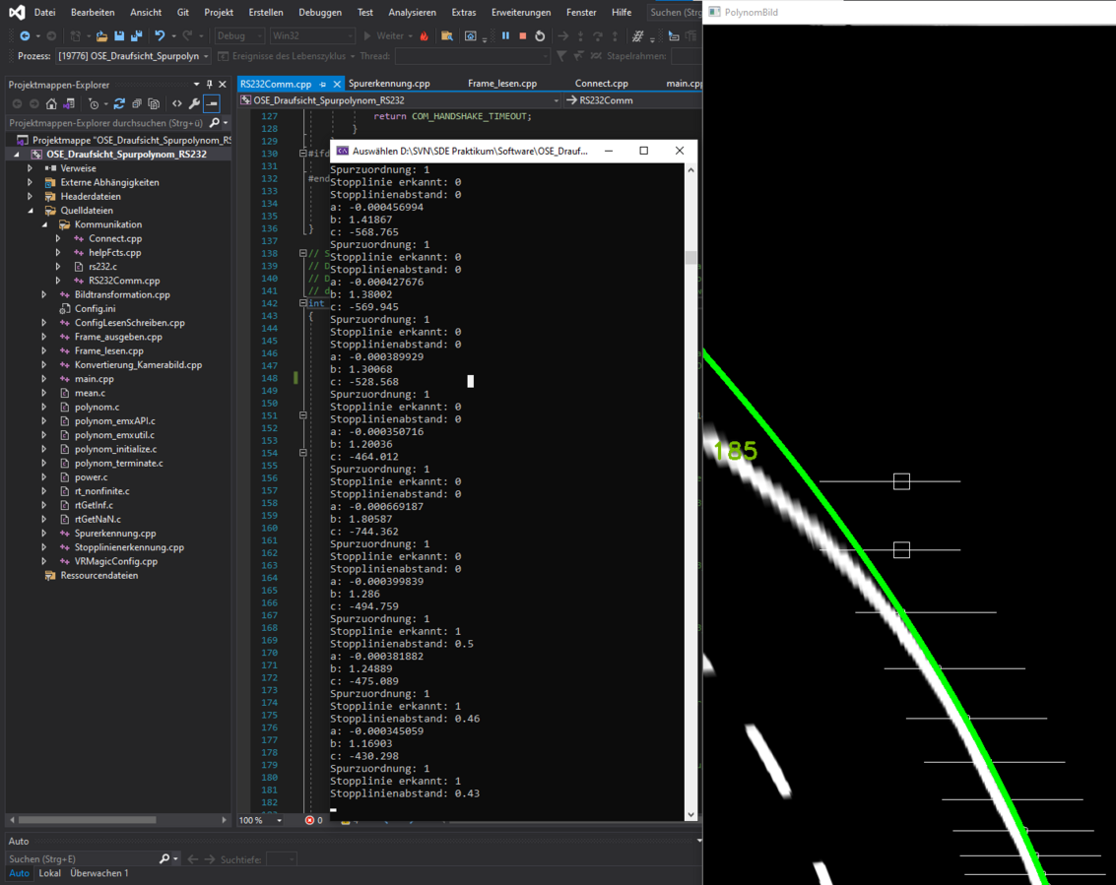
Task: Click the console window vertical scrollbar thumb
Action: click(690, 258)
